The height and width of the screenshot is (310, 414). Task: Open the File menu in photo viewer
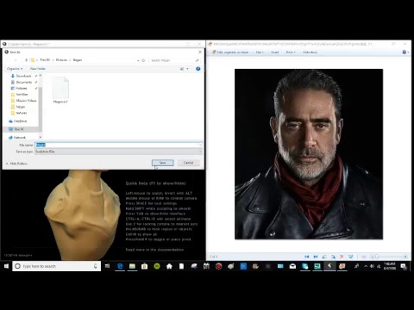click(260, 53)
